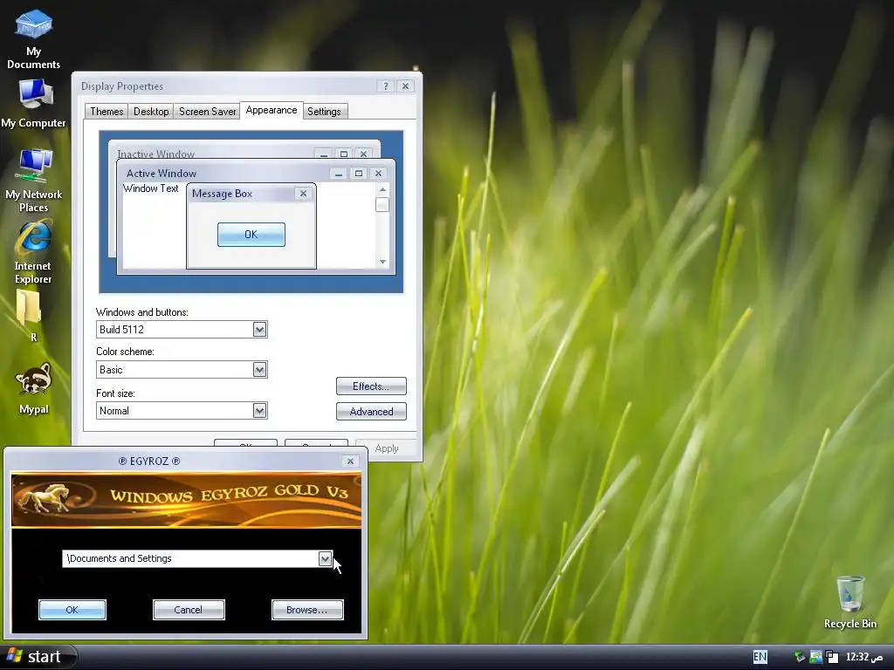Switch to the Screen Saver tab
894x670 pixels.
tap(208, 111)
